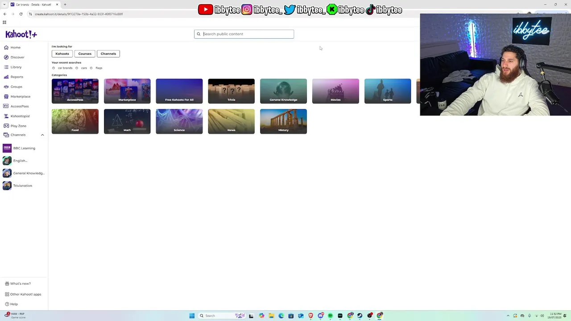This screenshot has width=571, height=321.
Task: Open the Food category card
Action: click(75, 121)
